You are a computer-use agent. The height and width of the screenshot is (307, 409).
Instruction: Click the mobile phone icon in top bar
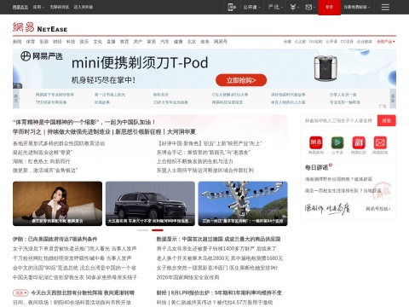[x=232, y=7]
